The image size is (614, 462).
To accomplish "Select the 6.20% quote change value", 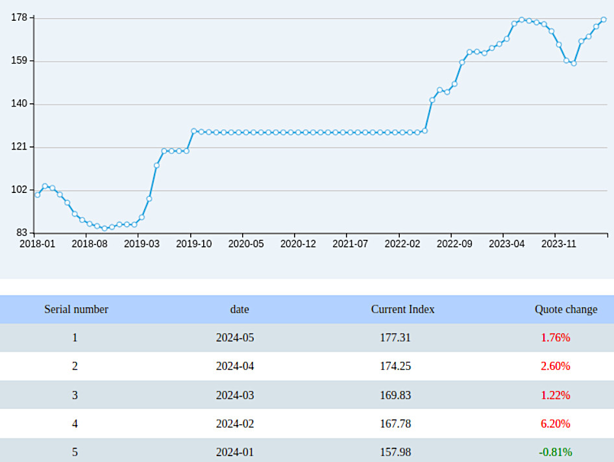I will [x=555, y=424].
